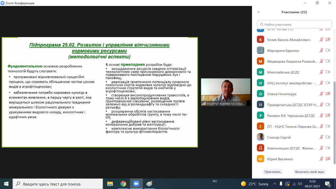The width and height of the screenshot is (336, 189).
Task: Click camera icon next to Маргарита Барилко
Action: tap(327, 51)
